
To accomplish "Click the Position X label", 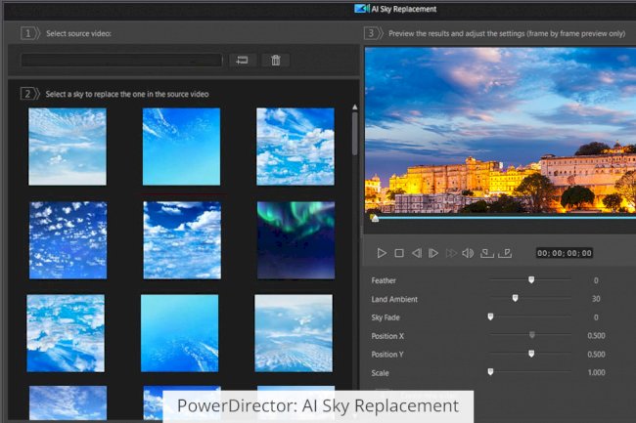I will point(387,336).
